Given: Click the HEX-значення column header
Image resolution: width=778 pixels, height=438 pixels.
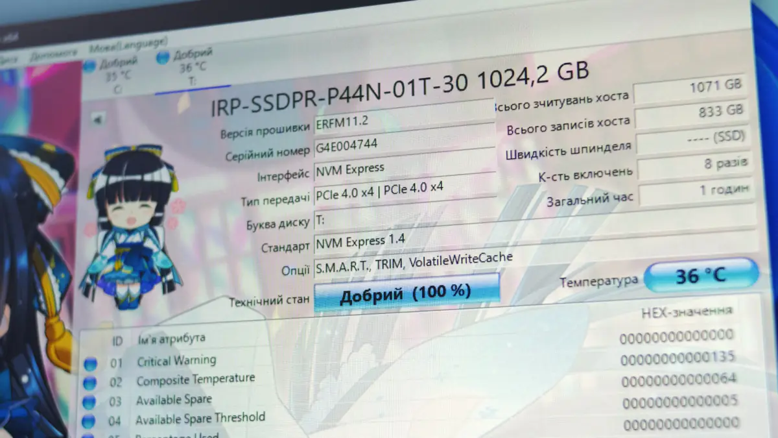Looking at the screenshot, I should tap(687, 312).
